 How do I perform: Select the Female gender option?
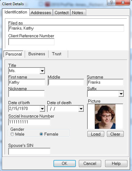[41, 134]
